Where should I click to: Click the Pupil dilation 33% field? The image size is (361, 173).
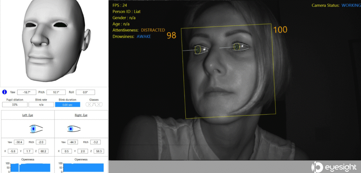(x=15, y=105)
